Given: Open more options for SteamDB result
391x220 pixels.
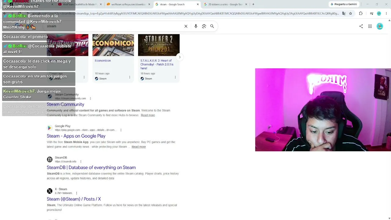Looking at the screenshot, I should (x=81, y=162).
